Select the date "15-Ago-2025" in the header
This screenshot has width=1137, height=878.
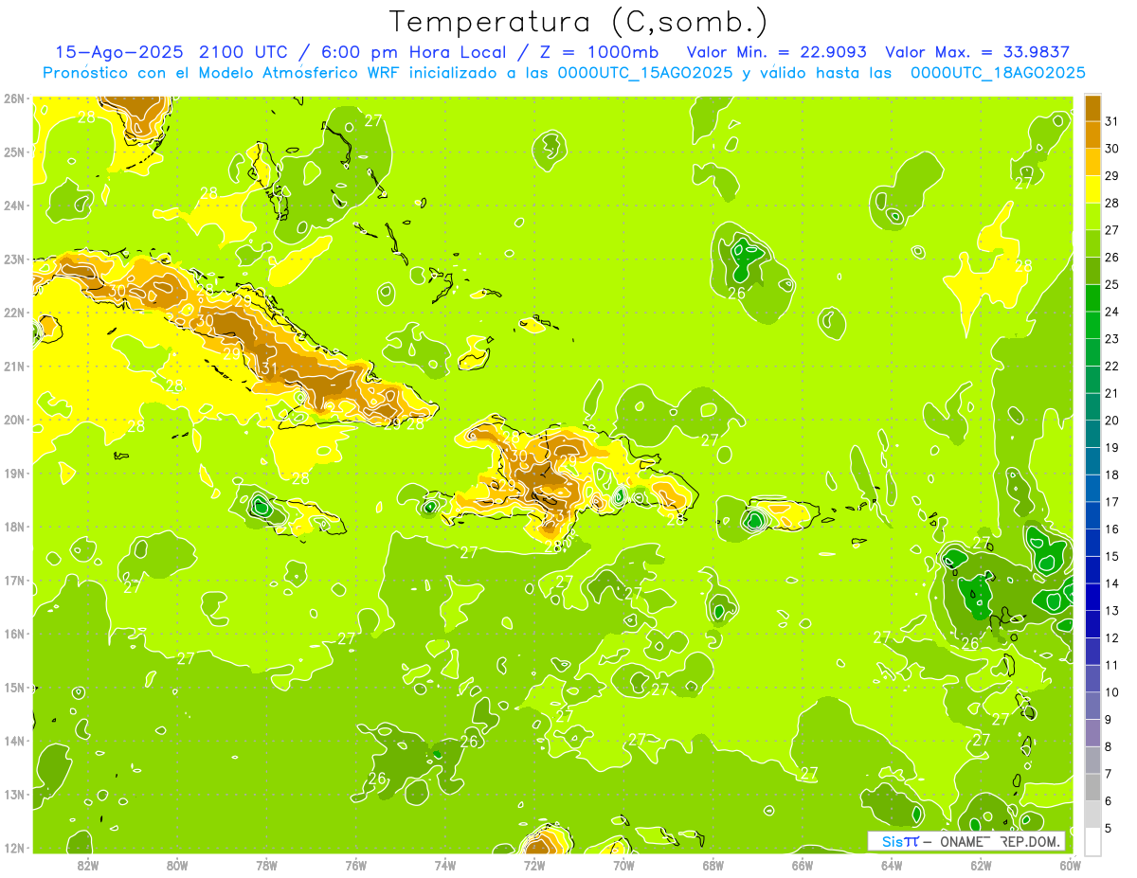click(x=119, y=52)
